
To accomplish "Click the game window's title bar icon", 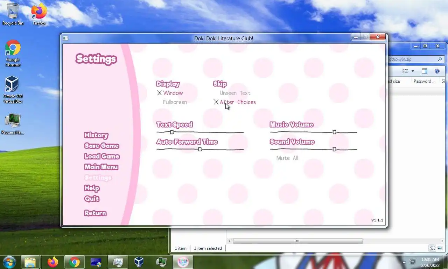I will click(x=65, y=38).
